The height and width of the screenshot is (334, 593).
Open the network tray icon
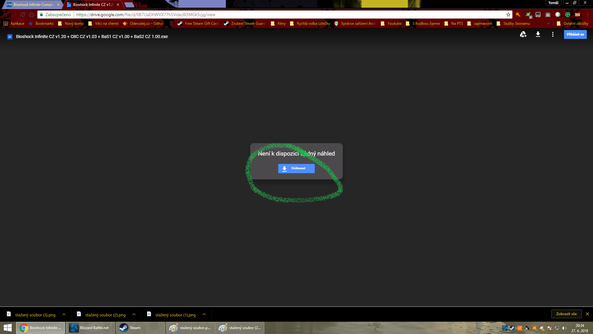tap(557, 328)
